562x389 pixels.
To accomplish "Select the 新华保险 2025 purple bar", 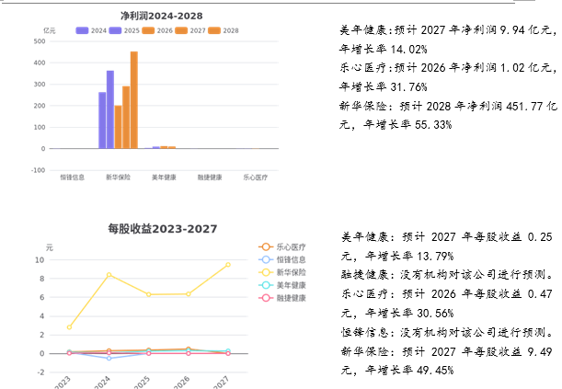I will coord(110,109).
